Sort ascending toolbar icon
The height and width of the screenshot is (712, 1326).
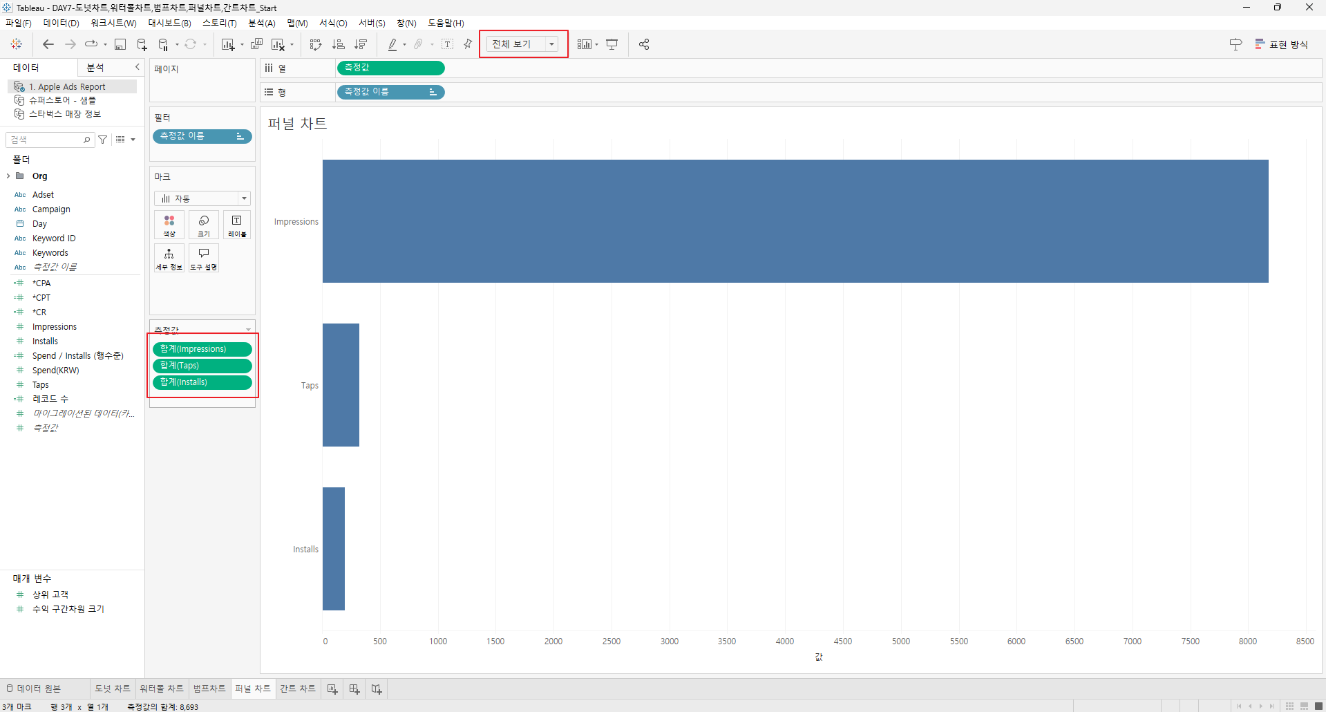click(x=339, y=44)
